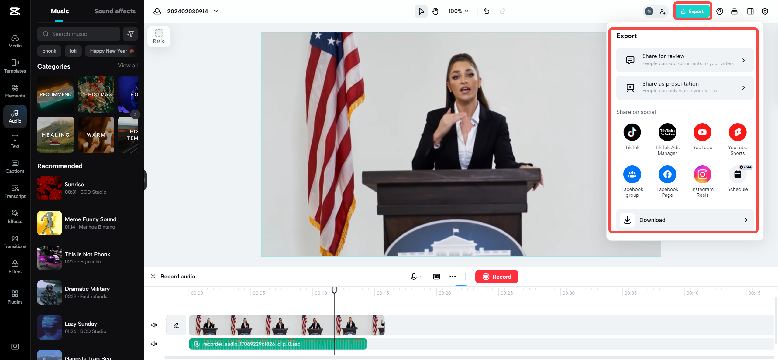Open the Captions panel
The image size is (778, 360).
15,166
